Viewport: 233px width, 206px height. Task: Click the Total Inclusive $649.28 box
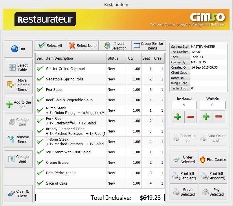click(100, 198)
